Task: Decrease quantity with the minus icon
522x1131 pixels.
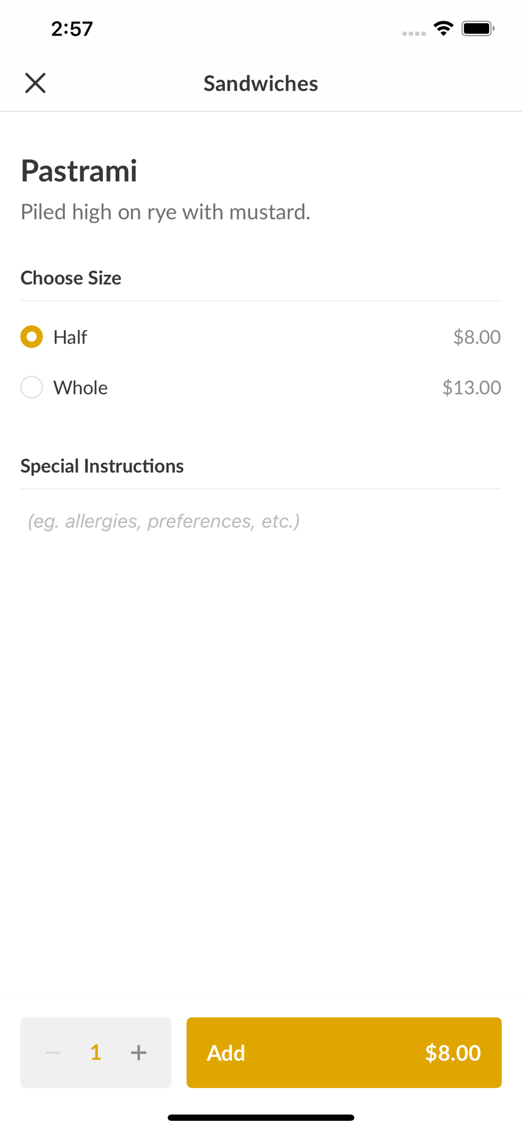Action: 53,1052
